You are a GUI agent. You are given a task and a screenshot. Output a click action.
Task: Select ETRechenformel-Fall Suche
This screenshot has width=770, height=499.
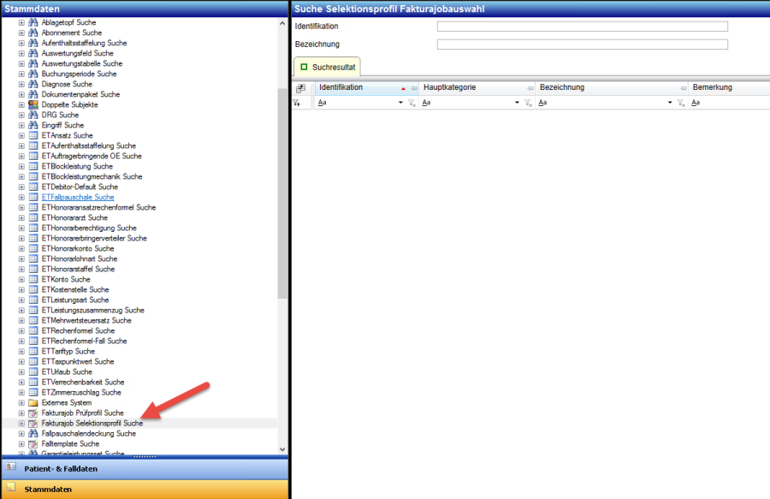click(x=84, y=341)
